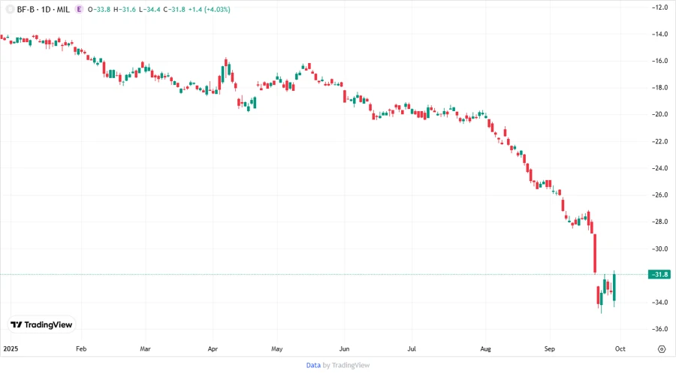Click the 12.0 price scale label

[x=659, y=8]
